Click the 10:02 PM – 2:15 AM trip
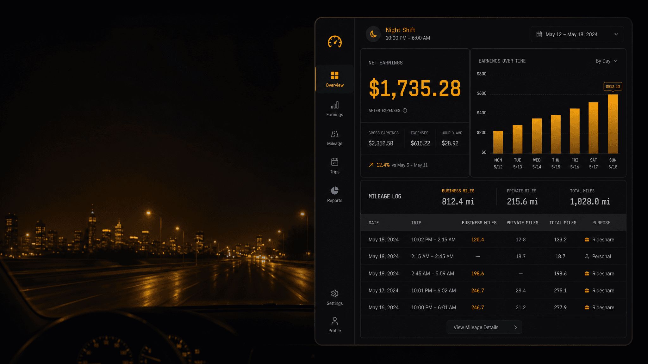This screenshot has width=648, height=364. [433, 240]
